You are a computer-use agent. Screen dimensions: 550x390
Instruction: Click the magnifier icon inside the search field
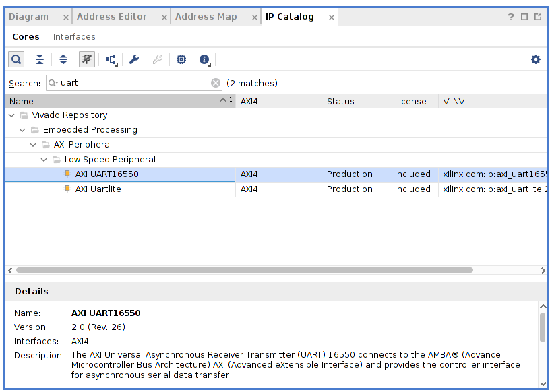pyautogui.click(x=53, y=83)
